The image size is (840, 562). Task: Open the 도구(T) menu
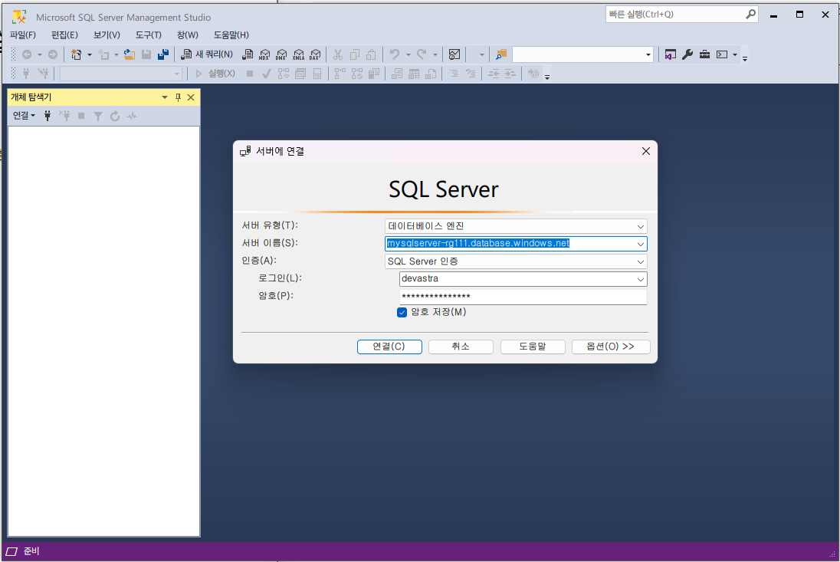(x=149, y=35)
